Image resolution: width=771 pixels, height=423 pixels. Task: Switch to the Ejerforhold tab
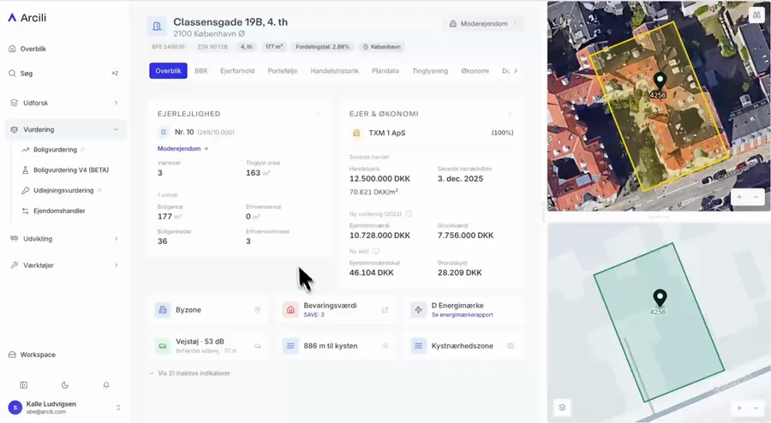coord(237,71)
